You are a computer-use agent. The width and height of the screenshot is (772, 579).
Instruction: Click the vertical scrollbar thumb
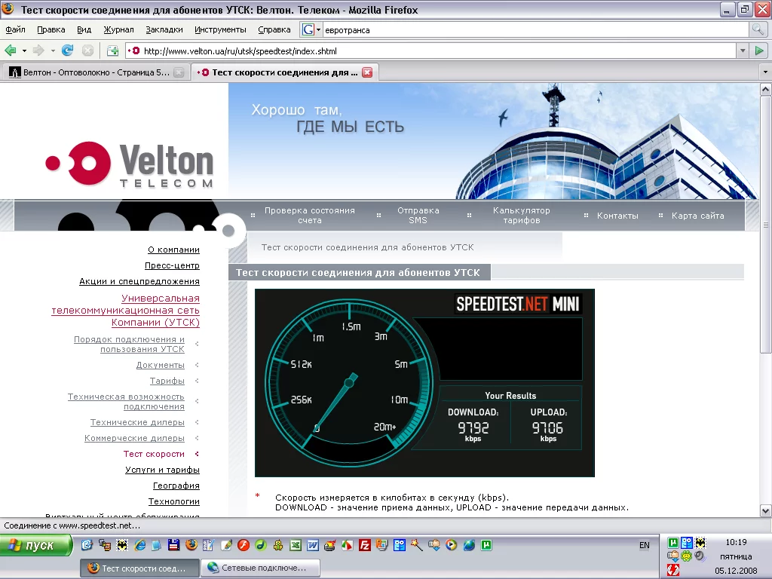click(x=765, y=224)
